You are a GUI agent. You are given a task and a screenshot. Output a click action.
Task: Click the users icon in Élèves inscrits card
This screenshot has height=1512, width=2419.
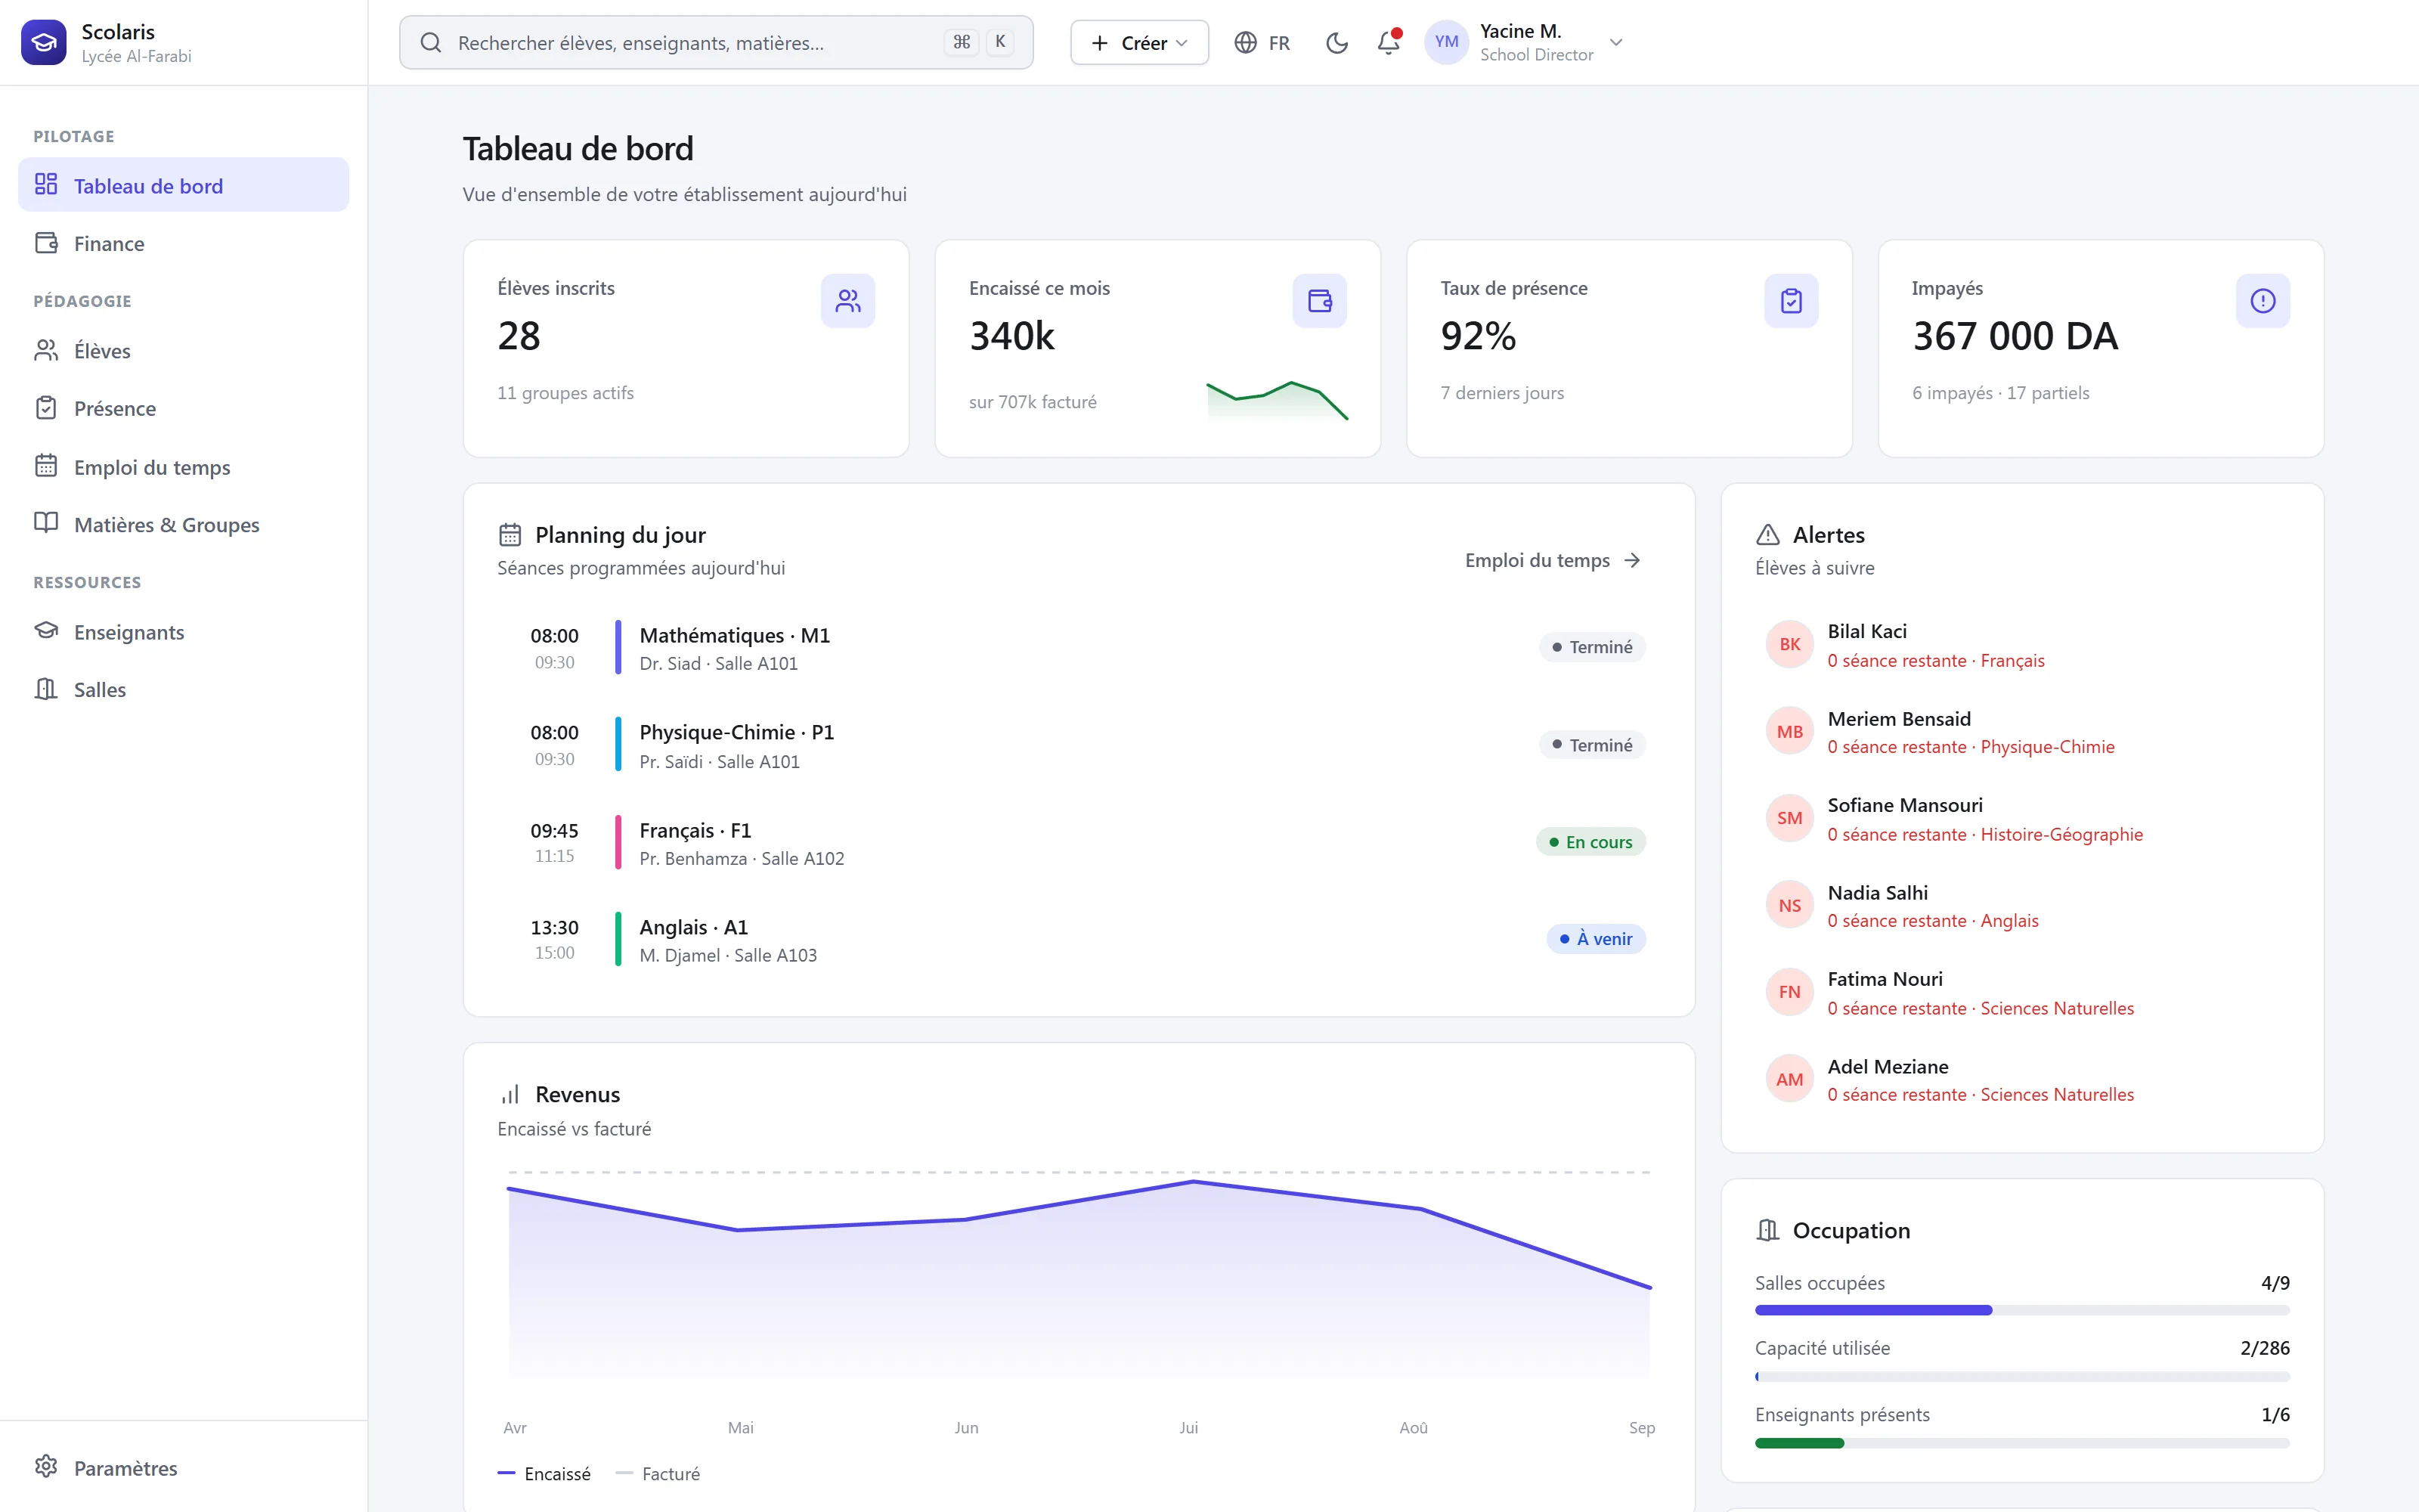(847, 300)
